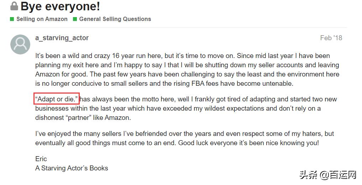Image resolution: width=362 pixels, height=185 pixels.
Task: Click the red-boxed "Adapt or die." quote
Action: [56, 99]
